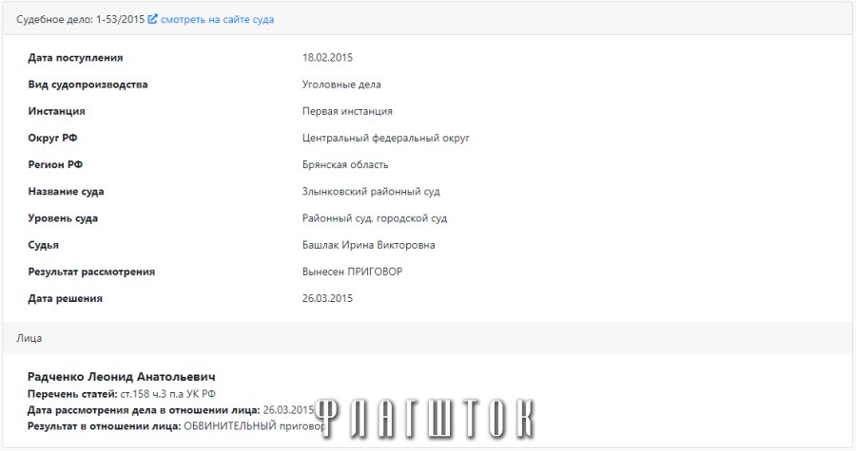Select the receipt date 18.02.2015
The height and width of the screenshot is (451, 856).
[327, 58]
